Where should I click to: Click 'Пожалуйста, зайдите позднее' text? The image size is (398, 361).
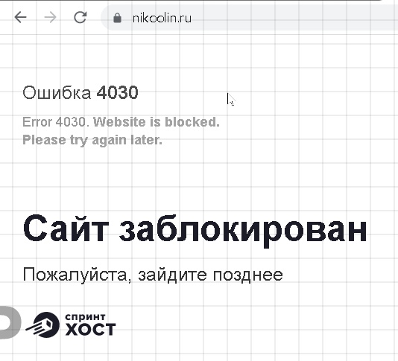point(153,275)
